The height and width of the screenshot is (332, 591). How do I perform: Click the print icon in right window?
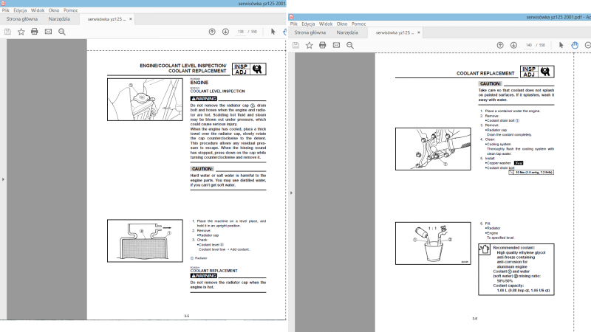(323, 45)
